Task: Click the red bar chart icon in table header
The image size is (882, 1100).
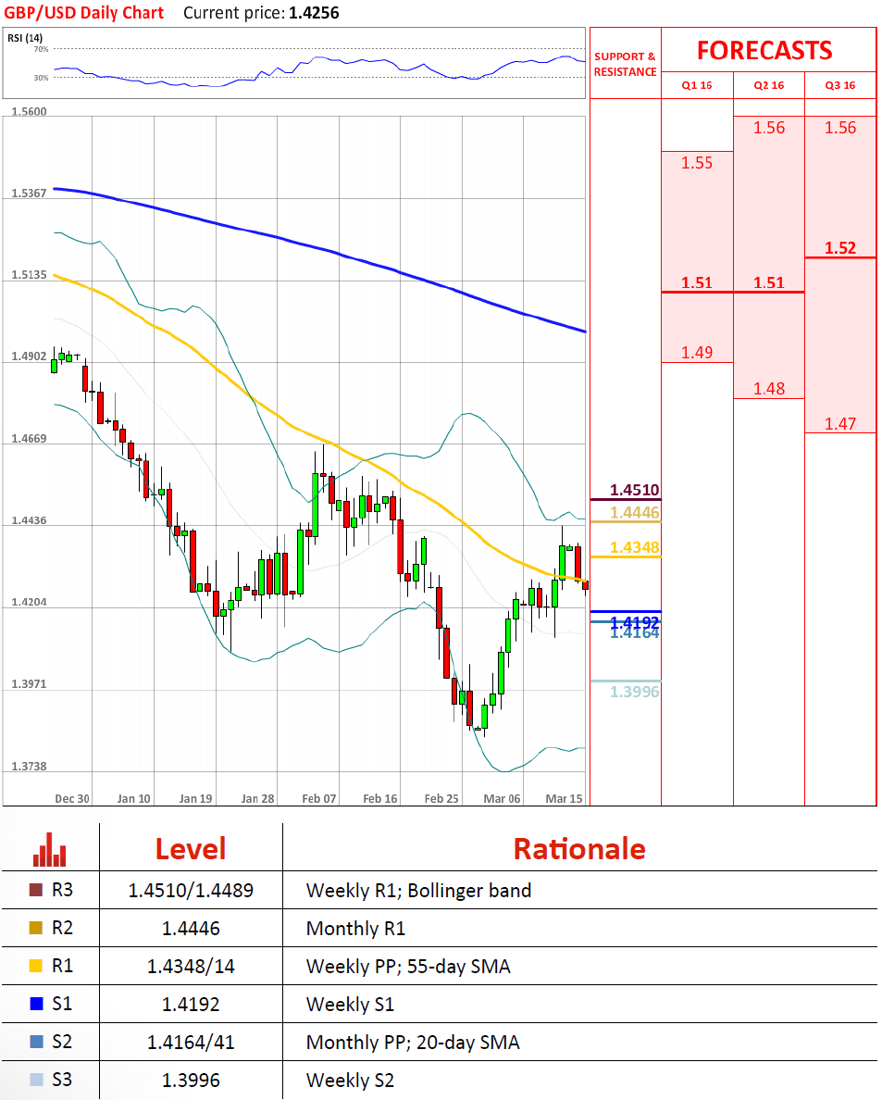Action: point(49,850)
